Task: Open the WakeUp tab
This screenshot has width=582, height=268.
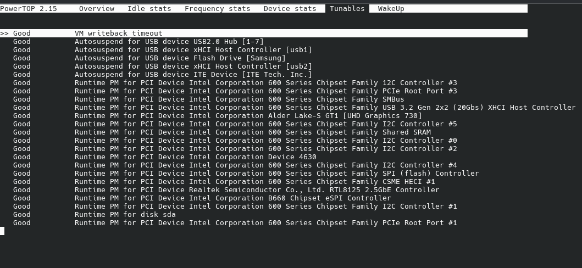Action: [391, 9]
